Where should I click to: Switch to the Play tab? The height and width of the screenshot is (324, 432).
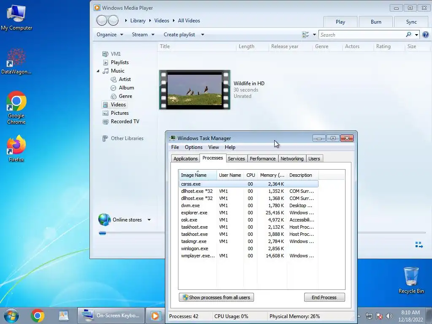(x=340, y=22)
